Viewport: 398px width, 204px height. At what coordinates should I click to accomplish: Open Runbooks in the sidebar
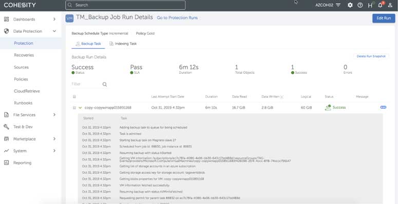pos(23,103)
